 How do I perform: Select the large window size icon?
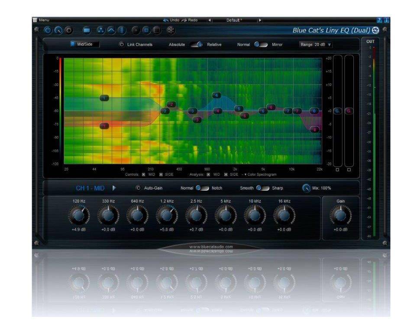pyautogui.click(x=157, y=30)
